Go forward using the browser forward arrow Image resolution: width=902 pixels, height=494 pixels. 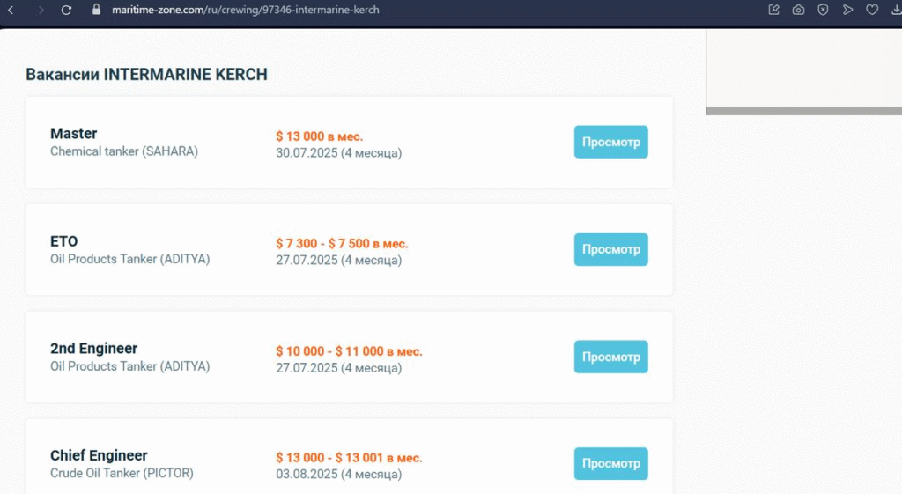[41, 10]
